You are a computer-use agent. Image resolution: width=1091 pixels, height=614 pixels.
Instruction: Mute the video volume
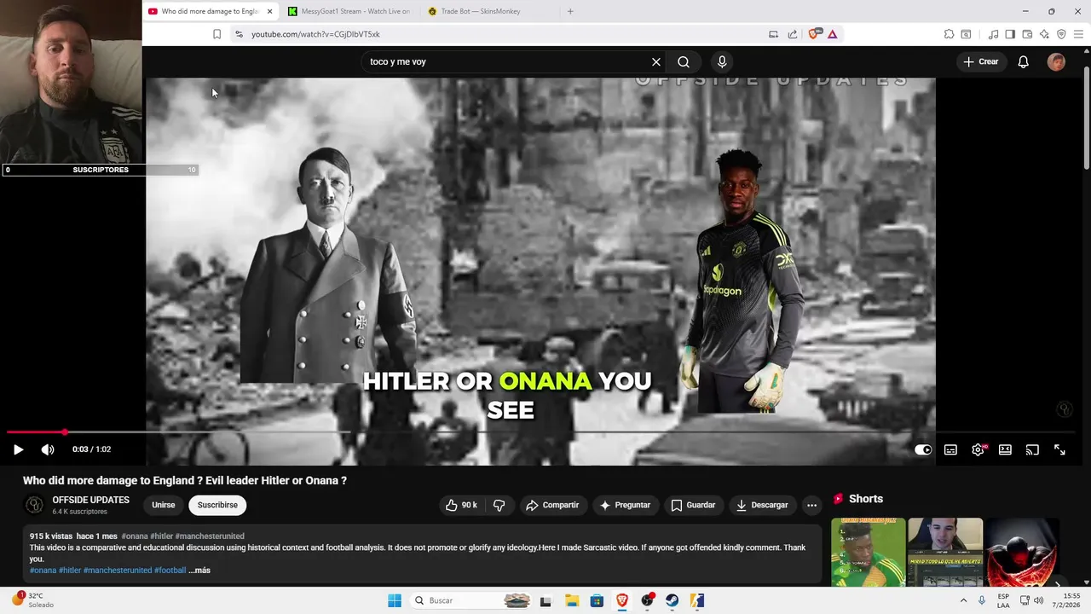(48, 449)
